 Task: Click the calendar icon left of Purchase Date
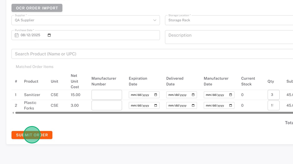[x=16, y=35]
